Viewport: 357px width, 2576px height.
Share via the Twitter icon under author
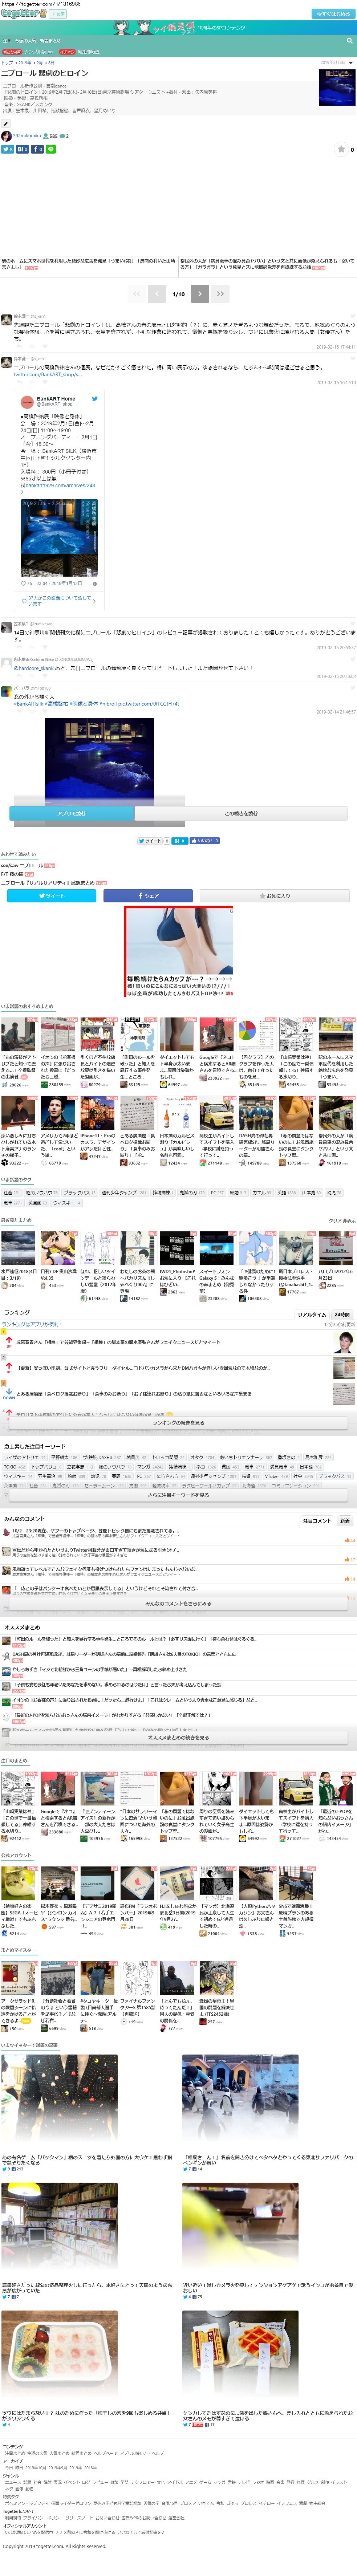pyautogui.click(x=7, y=149)
